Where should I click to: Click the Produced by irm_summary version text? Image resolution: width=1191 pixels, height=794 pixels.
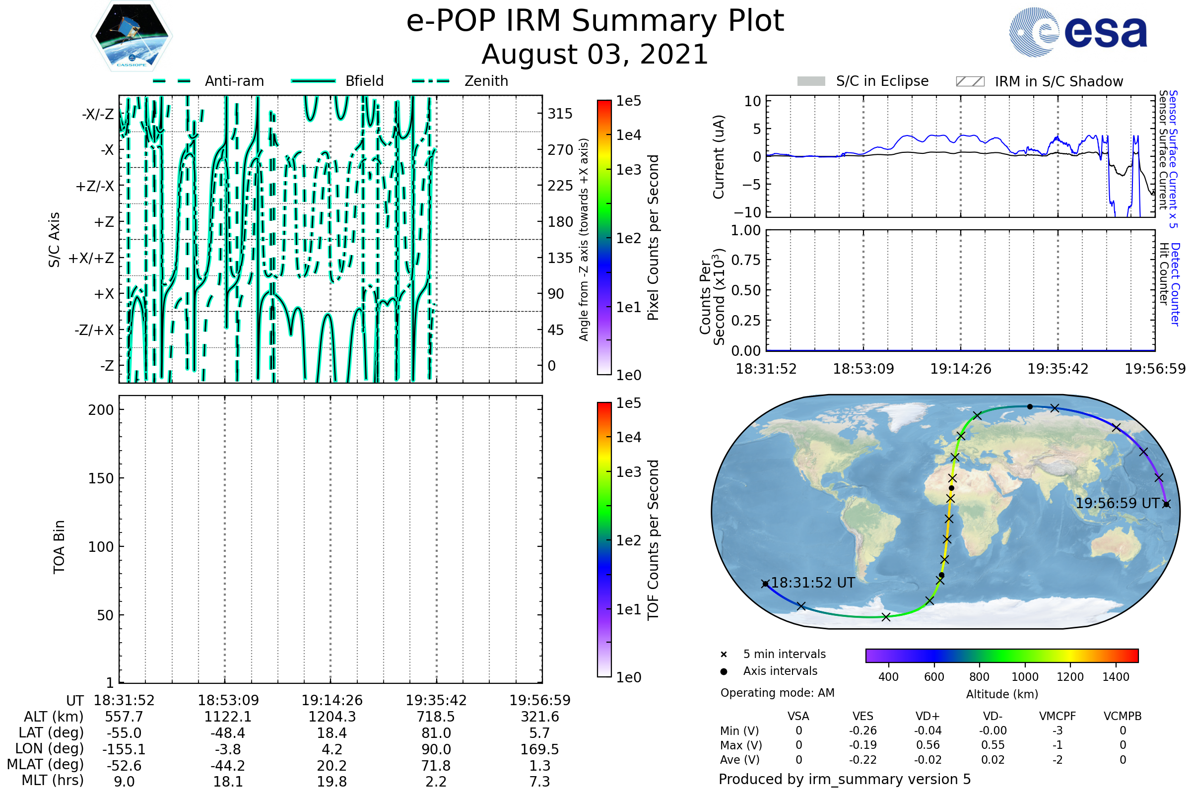coord(844,779)
